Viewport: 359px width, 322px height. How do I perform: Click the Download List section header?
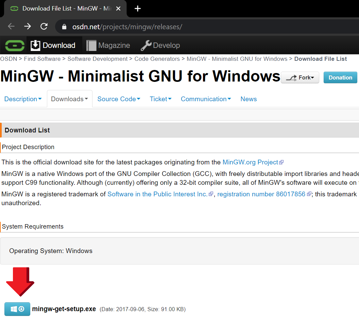click(179, 130)
